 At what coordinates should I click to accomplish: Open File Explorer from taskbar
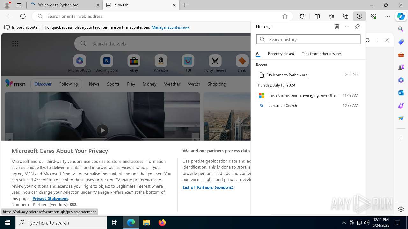click(147, 223)
